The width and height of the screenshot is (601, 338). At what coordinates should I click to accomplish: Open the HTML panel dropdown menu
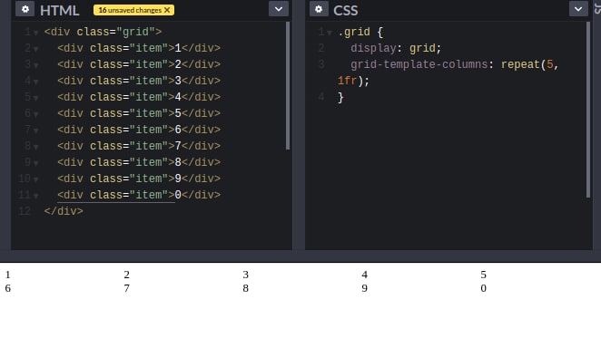(279, 9)
